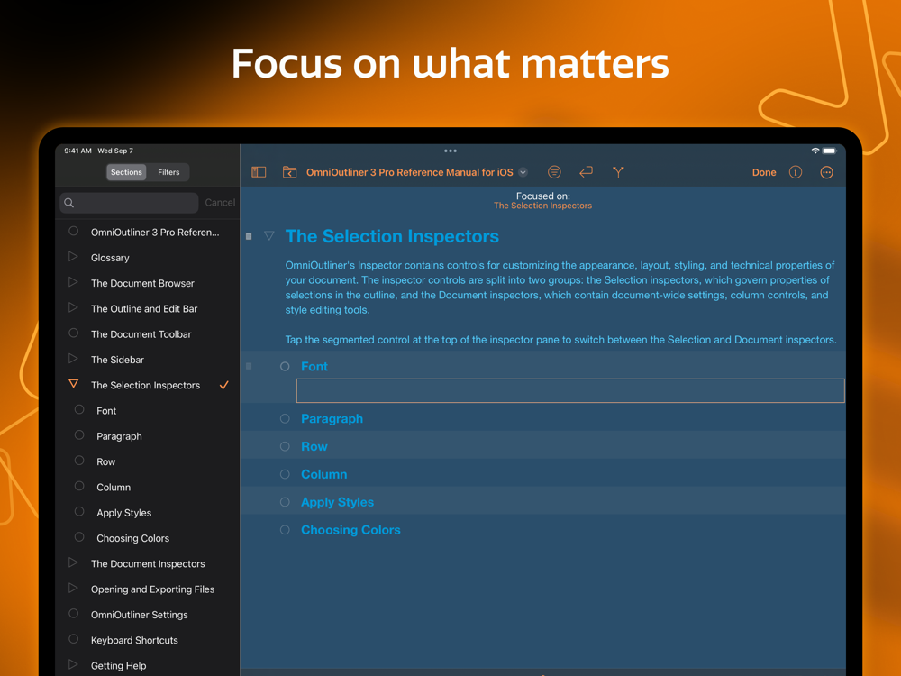
Task: Open the more options ellipsis icon
Action: (826, 172)
